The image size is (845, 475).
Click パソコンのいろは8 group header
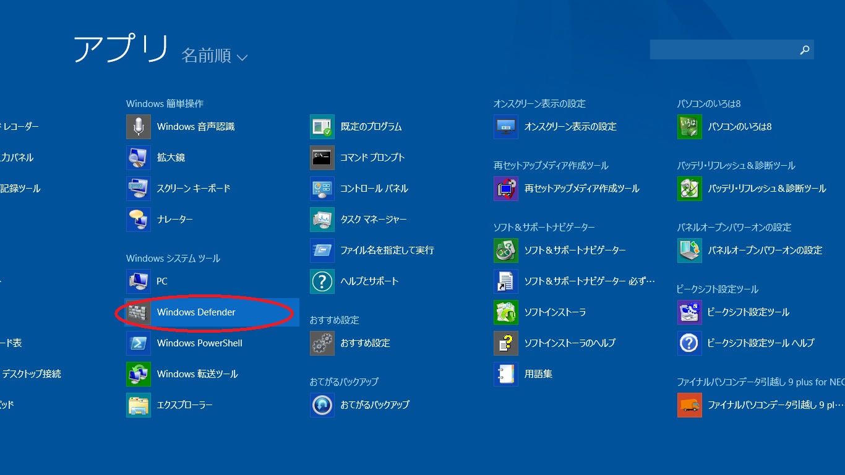(709, 103)
